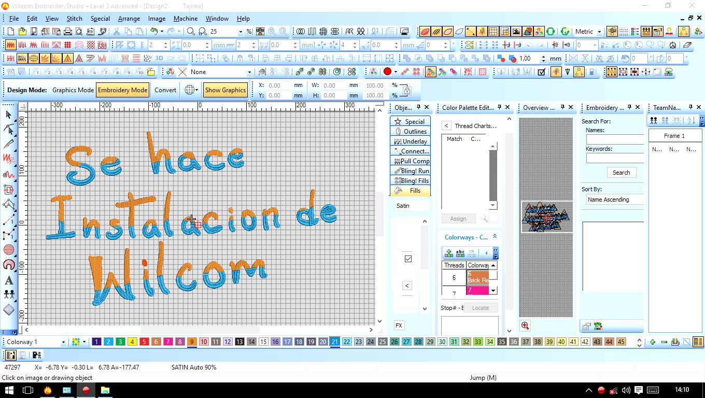Toggle the Show Graphics button
Image resolution: width=705 pixels, height=398 pixels.
(225, 90)
